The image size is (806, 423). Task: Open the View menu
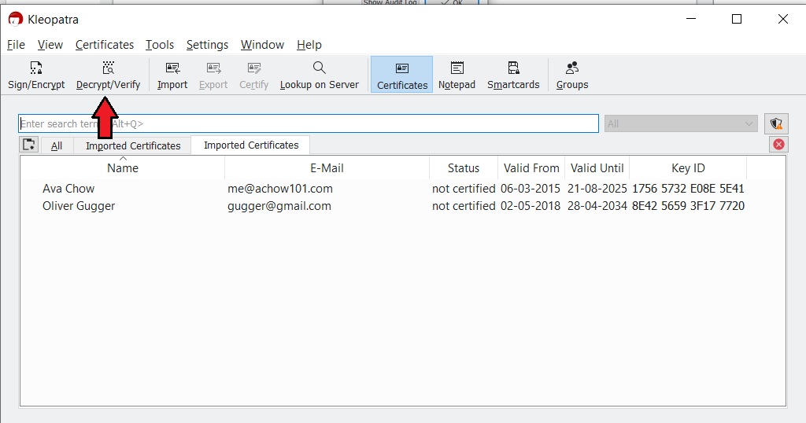(x=50, y=45)
